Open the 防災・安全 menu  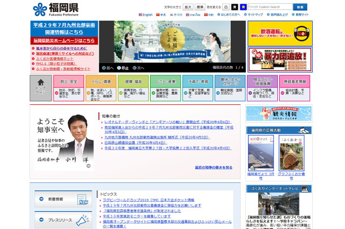(68, 82)
